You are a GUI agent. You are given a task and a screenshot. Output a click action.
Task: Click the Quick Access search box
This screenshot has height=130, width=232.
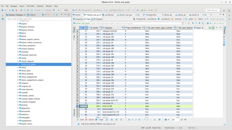(x=212, y=10)
